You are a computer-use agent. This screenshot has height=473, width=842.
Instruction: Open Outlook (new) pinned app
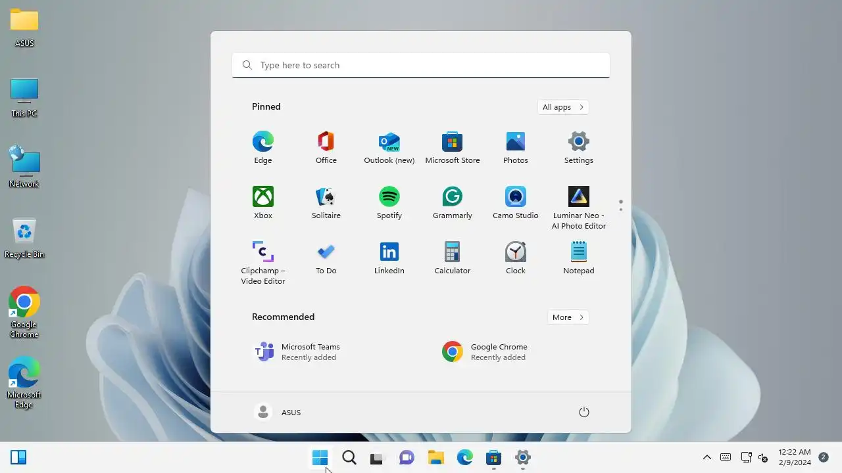[389, 148]
